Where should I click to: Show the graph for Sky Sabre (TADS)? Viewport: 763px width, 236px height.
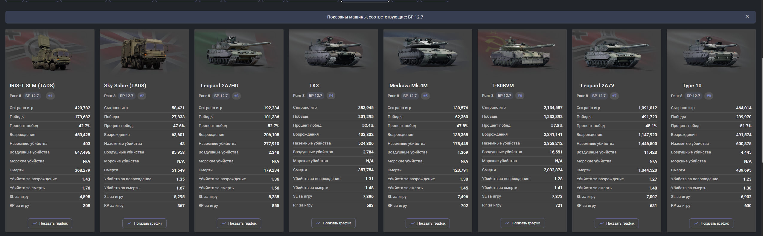[144, 223]
